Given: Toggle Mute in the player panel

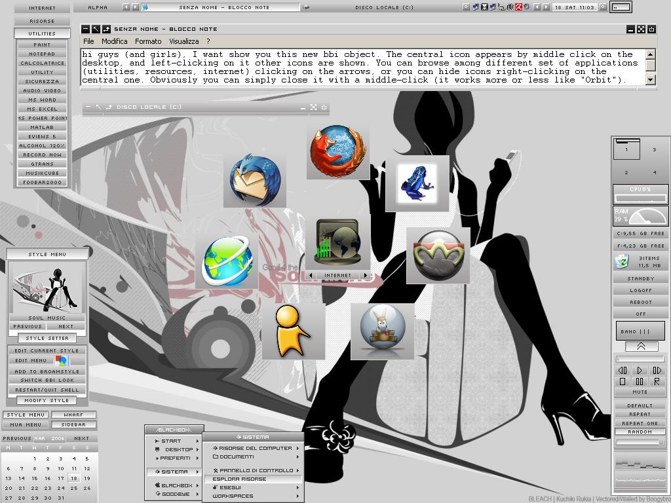Looking at the screenshot, I should point(640,392).
